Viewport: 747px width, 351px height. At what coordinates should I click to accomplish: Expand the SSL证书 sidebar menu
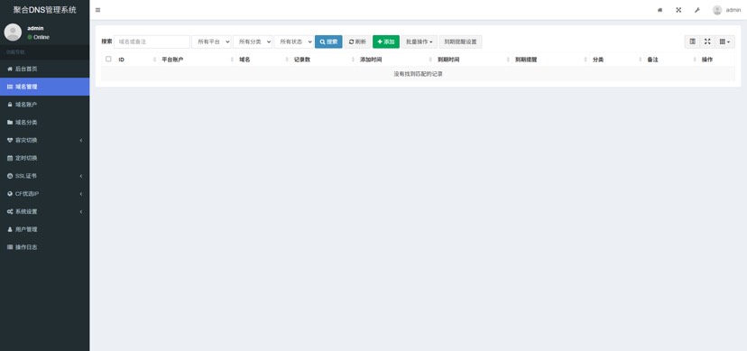45,176
